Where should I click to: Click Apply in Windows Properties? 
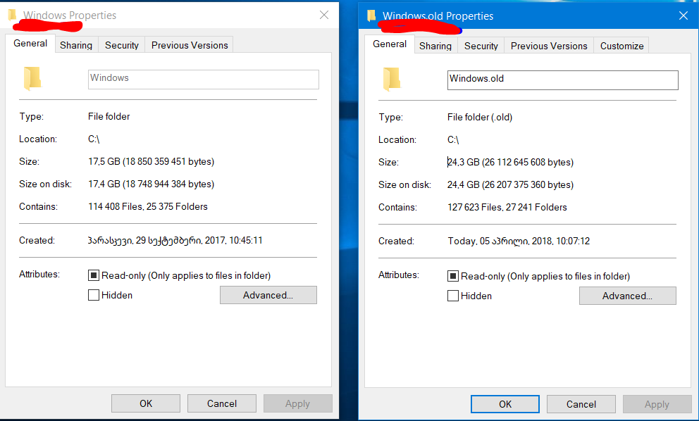click(298, 403)
